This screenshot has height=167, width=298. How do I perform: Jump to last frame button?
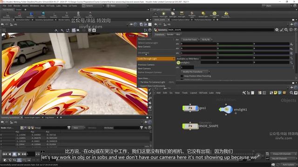coord(24,154)
